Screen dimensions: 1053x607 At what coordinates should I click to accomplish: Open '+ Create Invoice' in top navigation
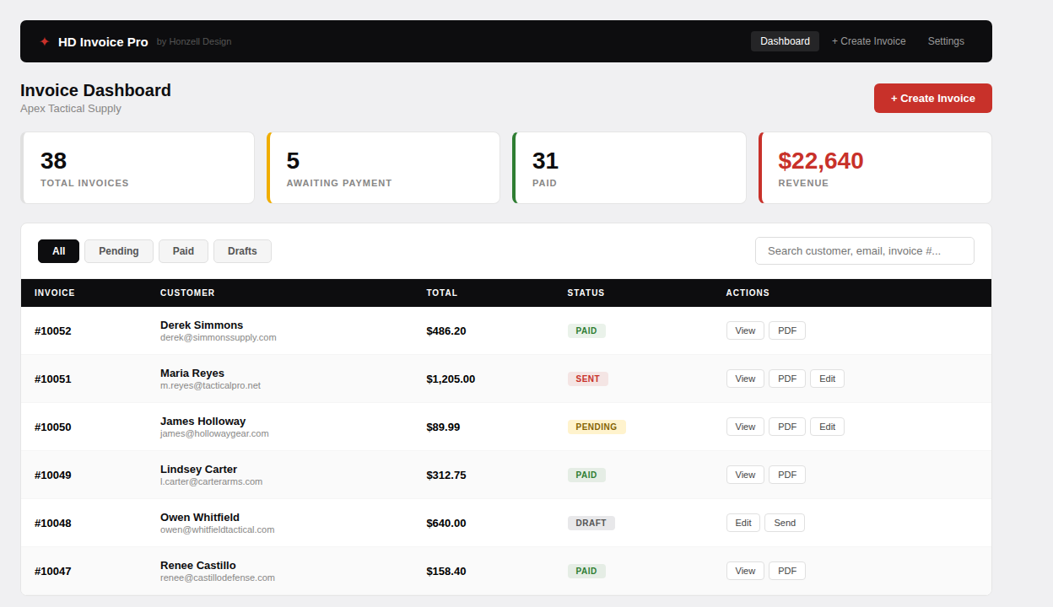coord(868,41)
